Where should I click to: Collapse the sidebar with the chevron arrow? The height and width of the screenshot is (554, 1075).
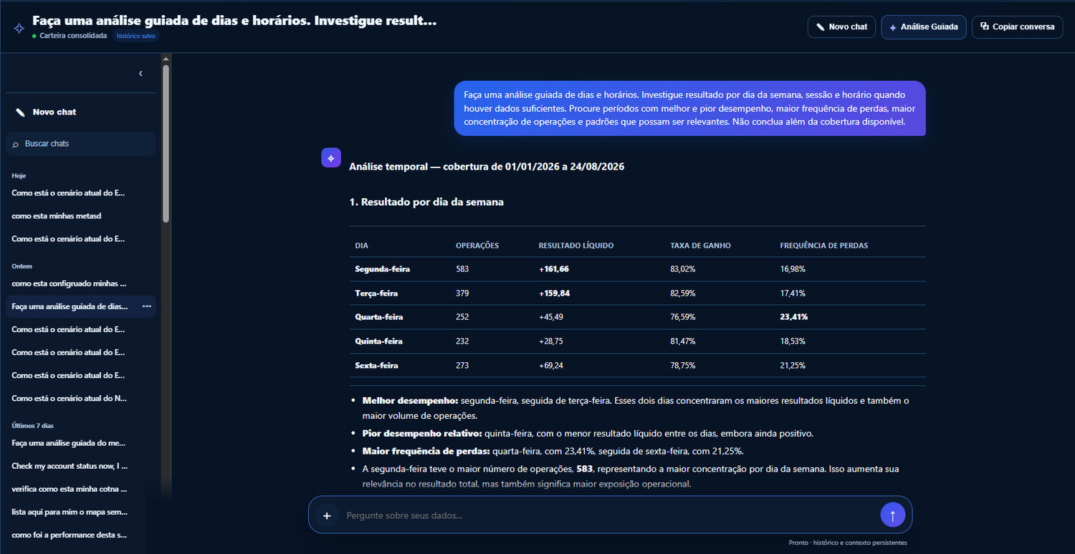point(140,74)
